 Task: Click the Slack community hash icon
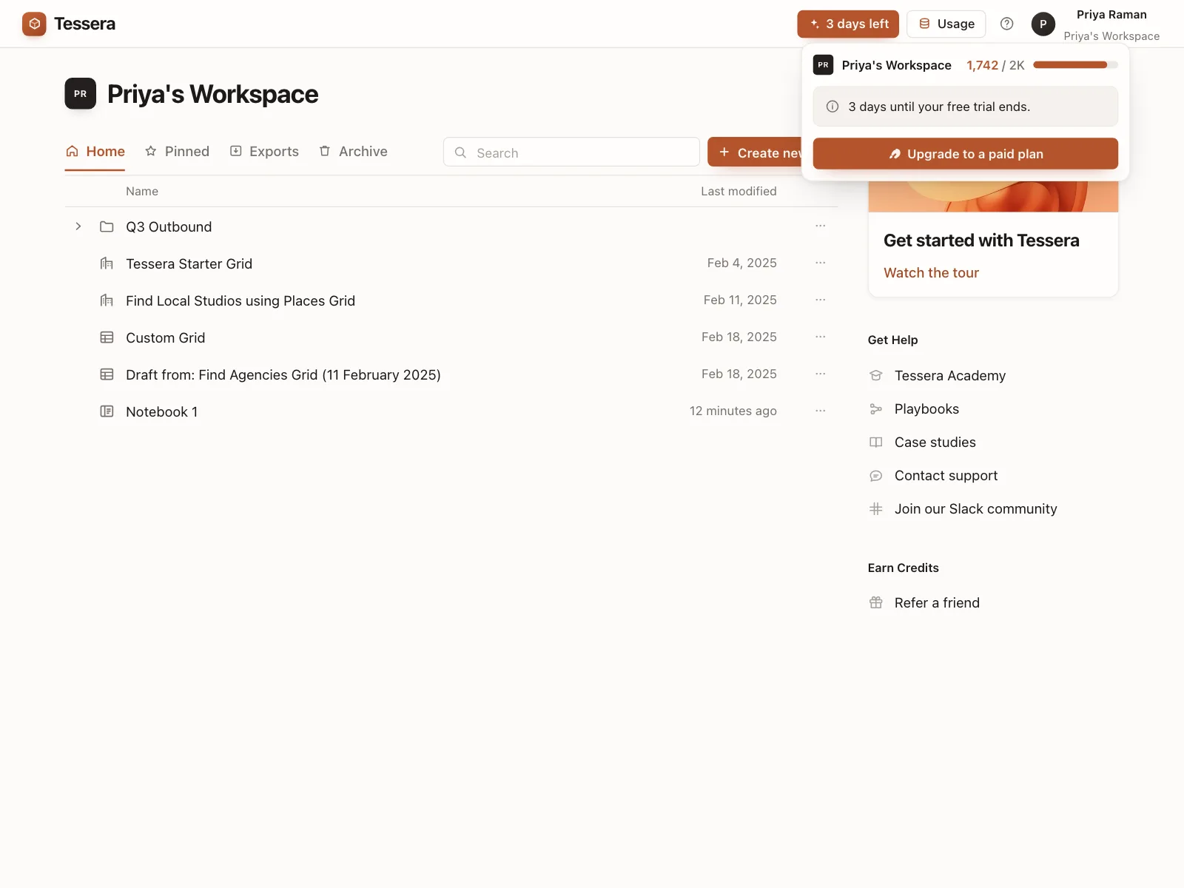pos(876,509)
